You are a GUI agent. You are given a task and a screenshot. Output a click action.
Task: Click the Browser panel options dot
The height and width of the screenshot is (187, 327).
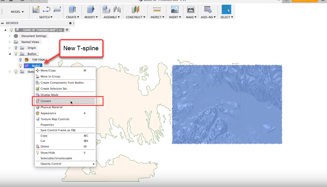(70, 23)
